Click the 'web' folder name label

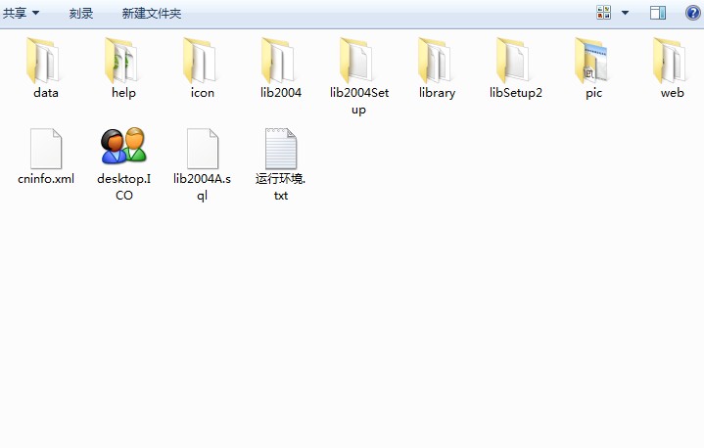672,93
